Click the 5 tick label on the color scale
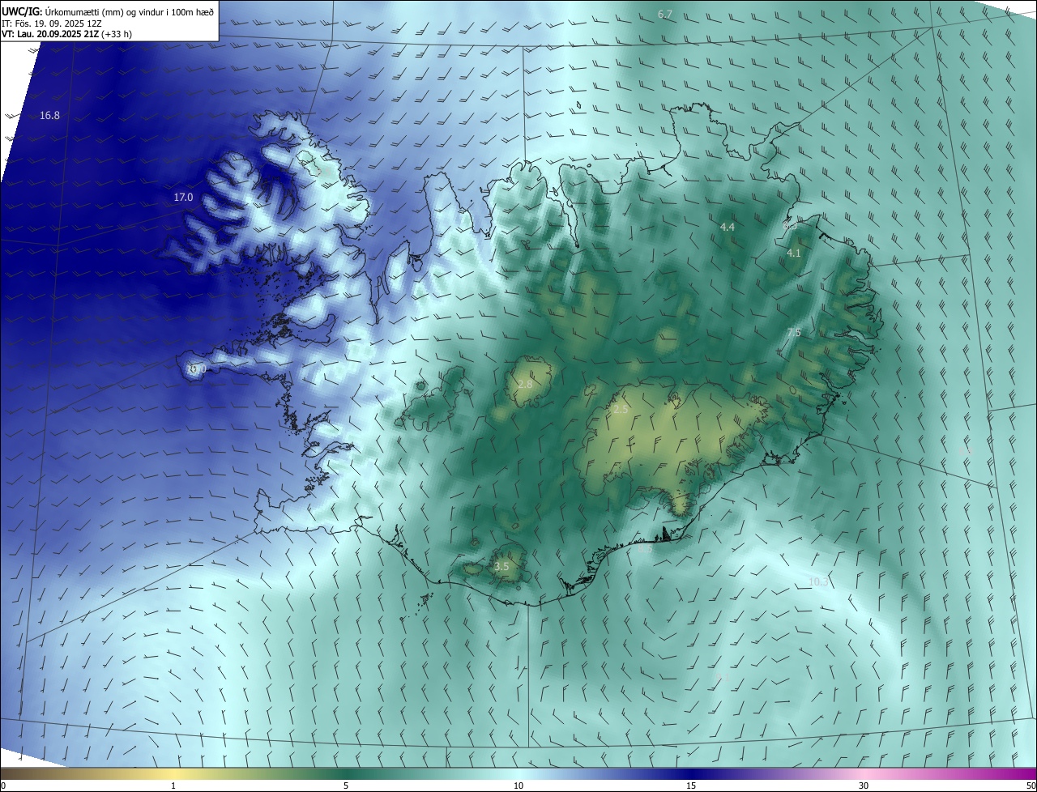This screenshot has width=1037, height=792. point(346,786)
